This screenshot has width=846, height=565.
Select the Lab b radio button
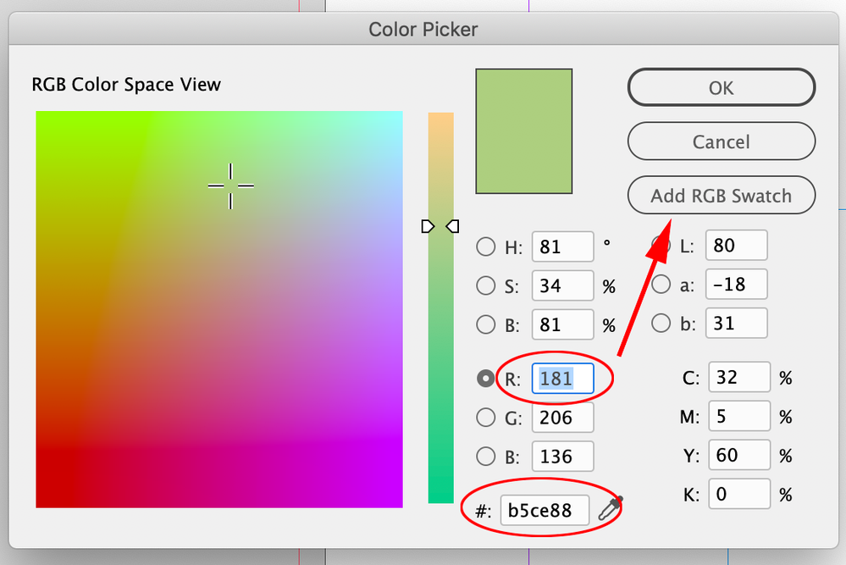[x=661, y=323]
